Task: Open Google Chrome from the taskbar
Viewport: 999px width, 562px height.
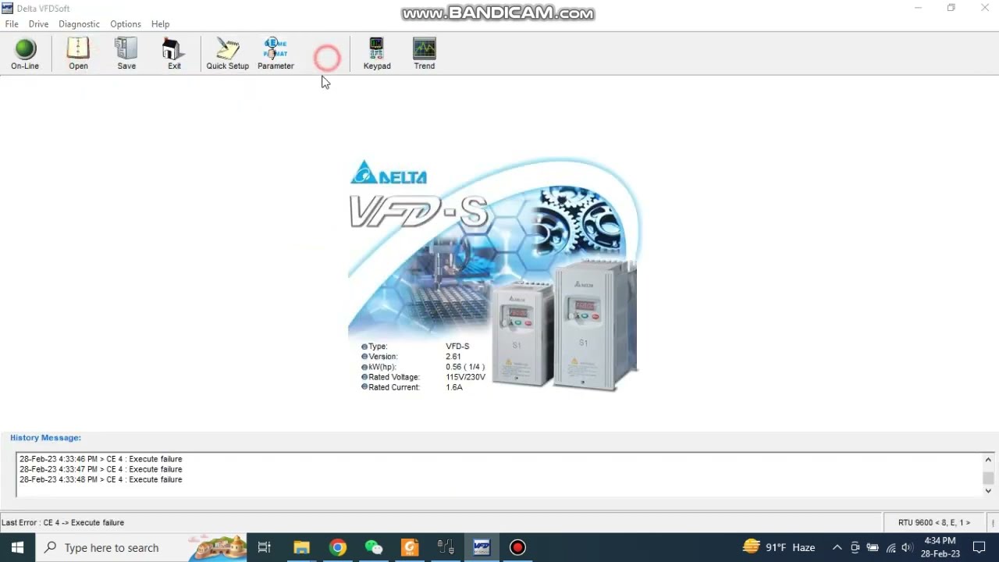Action: point(337,547)
